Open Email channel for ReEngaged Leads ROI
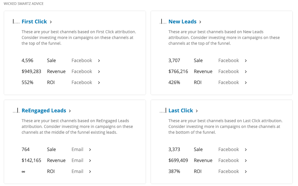The height and width of the screenshot is (186, 298). click(77, 171)
